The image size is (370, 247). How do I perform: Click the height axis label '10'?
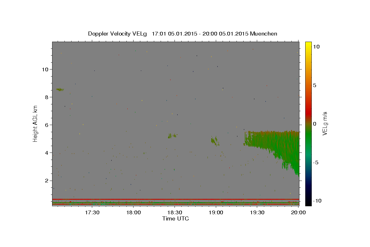point(46,69)
